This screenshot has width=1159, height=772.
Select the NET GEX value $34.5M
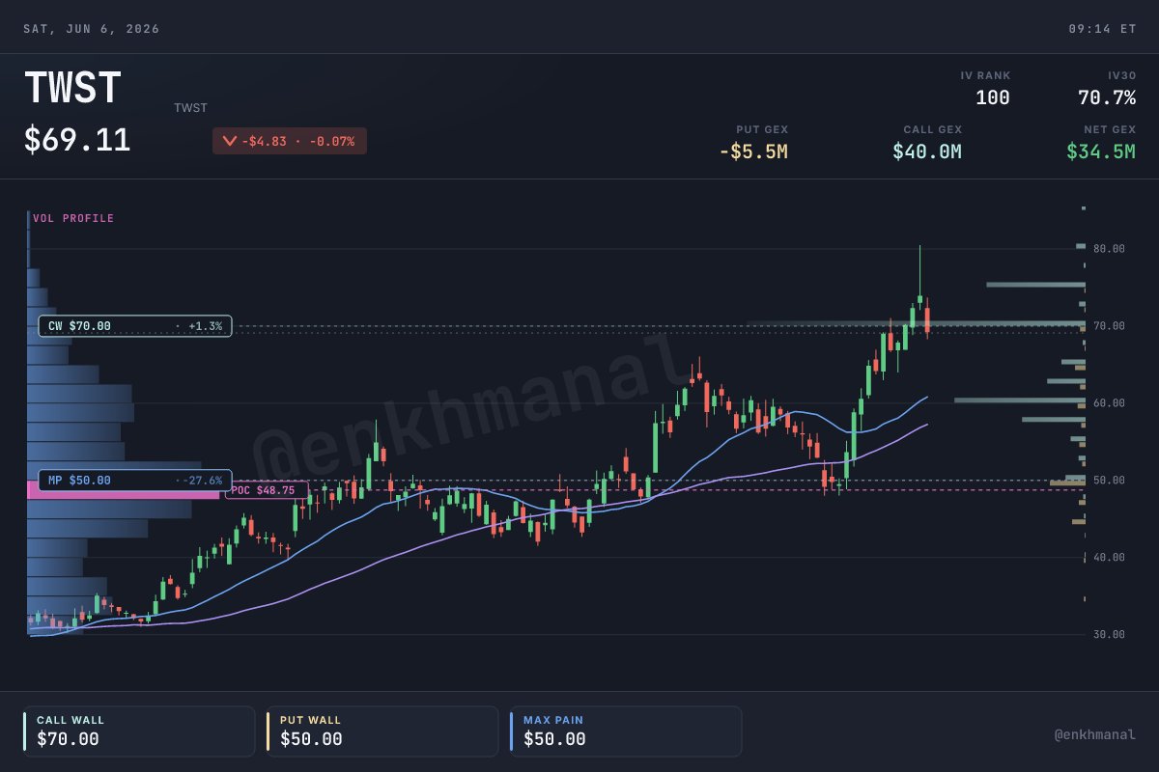click(1100, 152)
